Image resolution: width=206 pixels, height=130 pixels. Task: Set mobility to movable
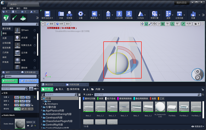pyautogui.click(x=30, y=109)
